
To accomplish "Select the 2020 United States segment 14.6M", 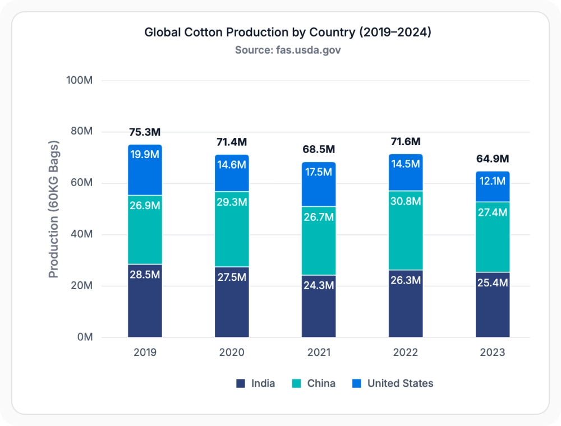I will pos(232,173).
